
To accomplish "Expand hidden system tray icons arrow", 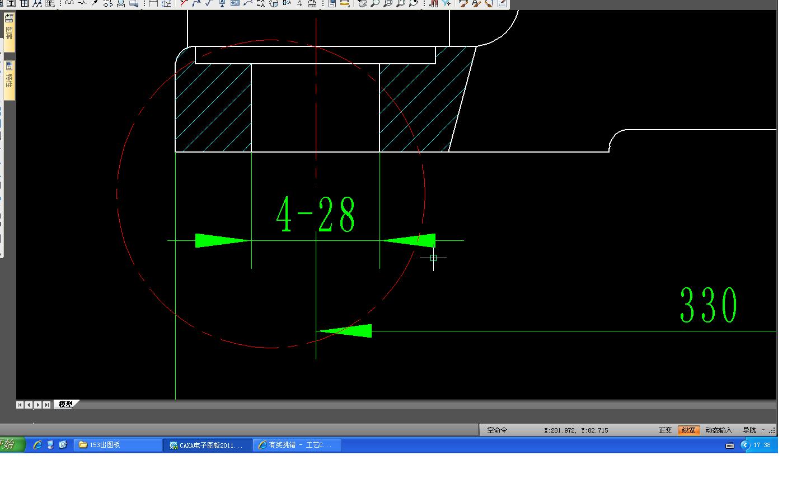I will (x=744, y=445).
